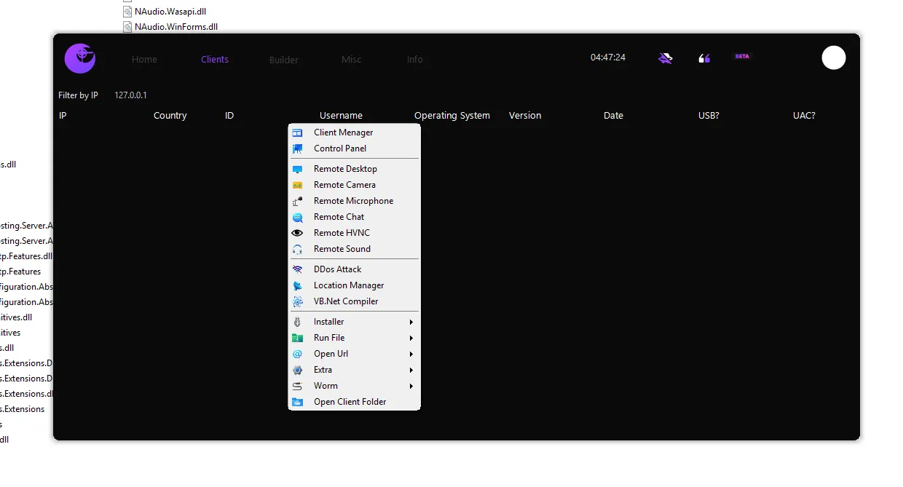Click the headphones icon for Remote Sound
This screenshot has height=487, width=903.
297,249
